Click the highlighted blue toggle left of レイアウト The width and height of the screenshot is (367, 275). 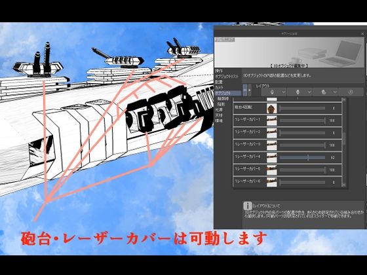click(245, 90)
